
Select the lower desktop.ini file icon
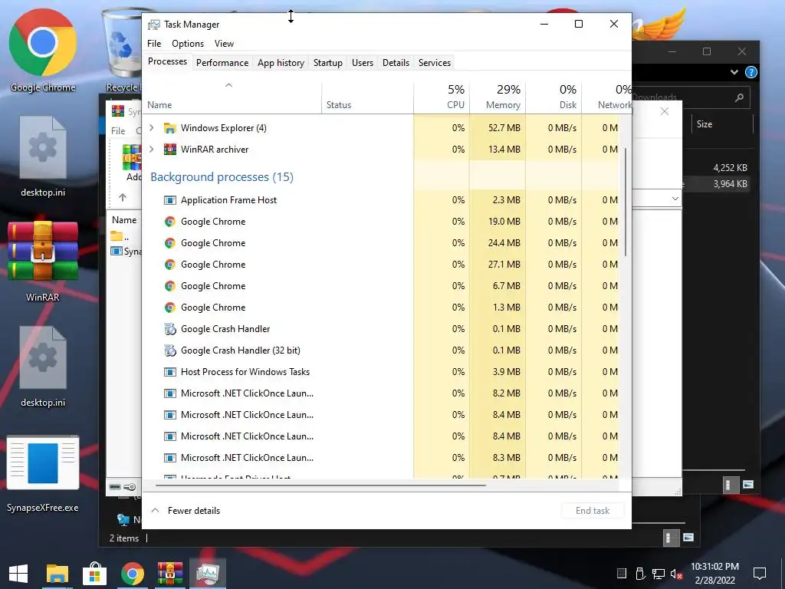pyautogui.click(x=43, y=367)
